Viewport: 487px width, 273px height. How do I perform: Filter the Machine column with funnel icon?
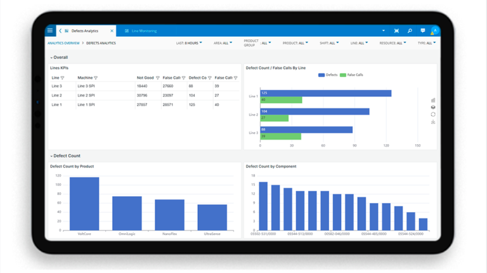[96, 78]
